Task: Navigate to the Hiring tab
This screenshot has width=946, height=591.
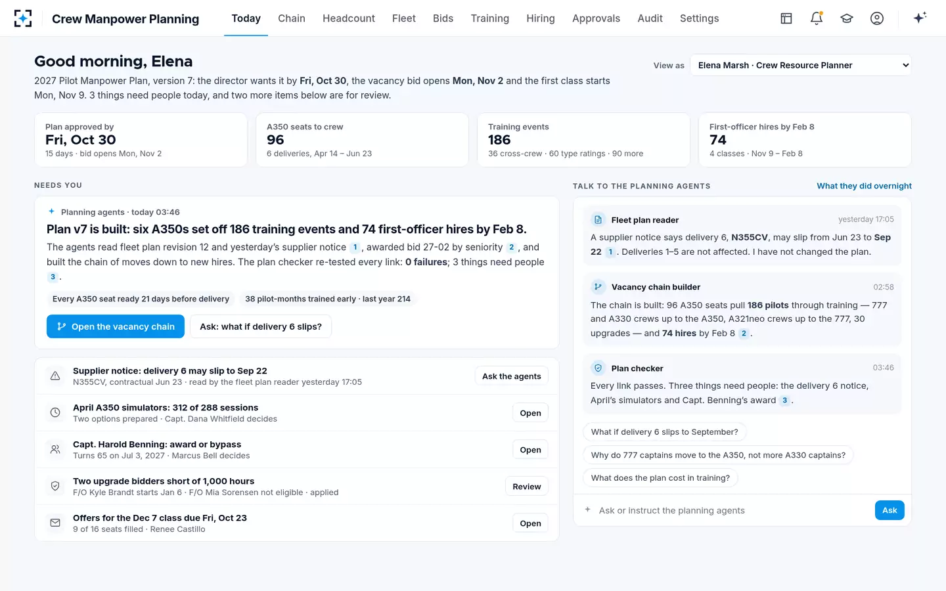Action: click(541, 18)
